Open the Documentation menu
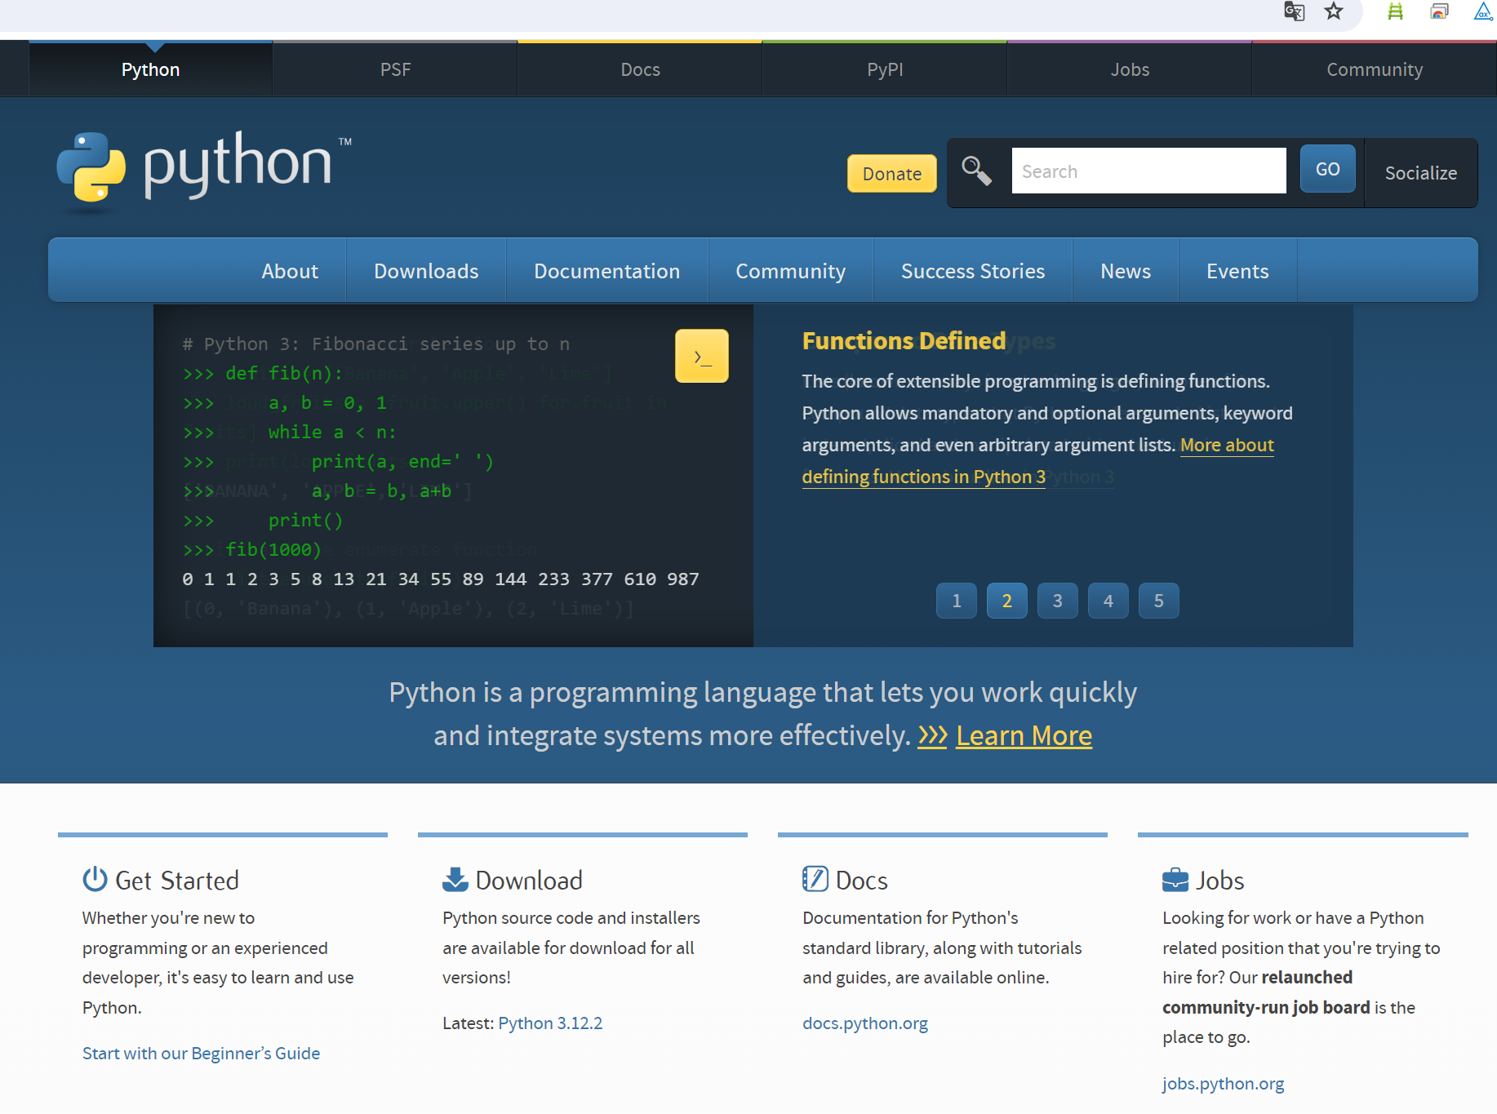This screenshot has width=1497, height=1114. pyautogui.click(x=606, y=271)
